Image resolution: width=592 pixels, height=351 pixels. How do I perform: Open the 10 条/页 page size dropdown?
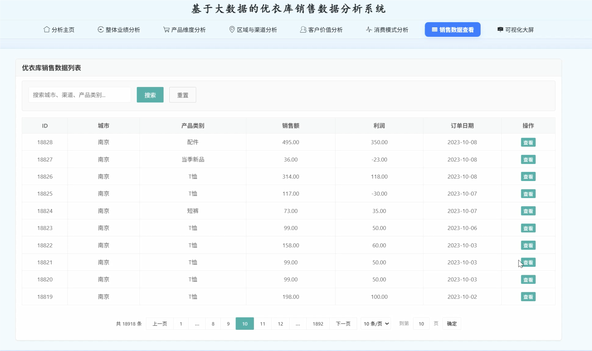[376, 324]
